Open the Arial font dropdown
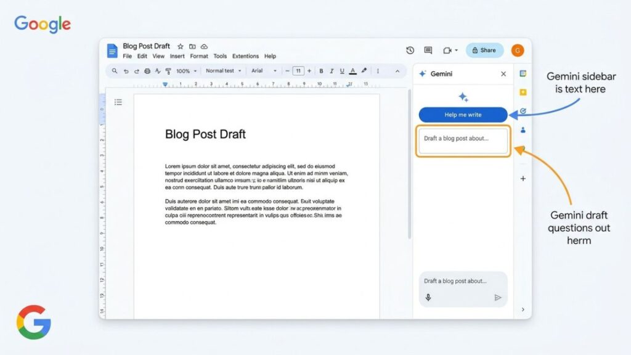Viewport: 631px width, 355px height. coord(264,71)
